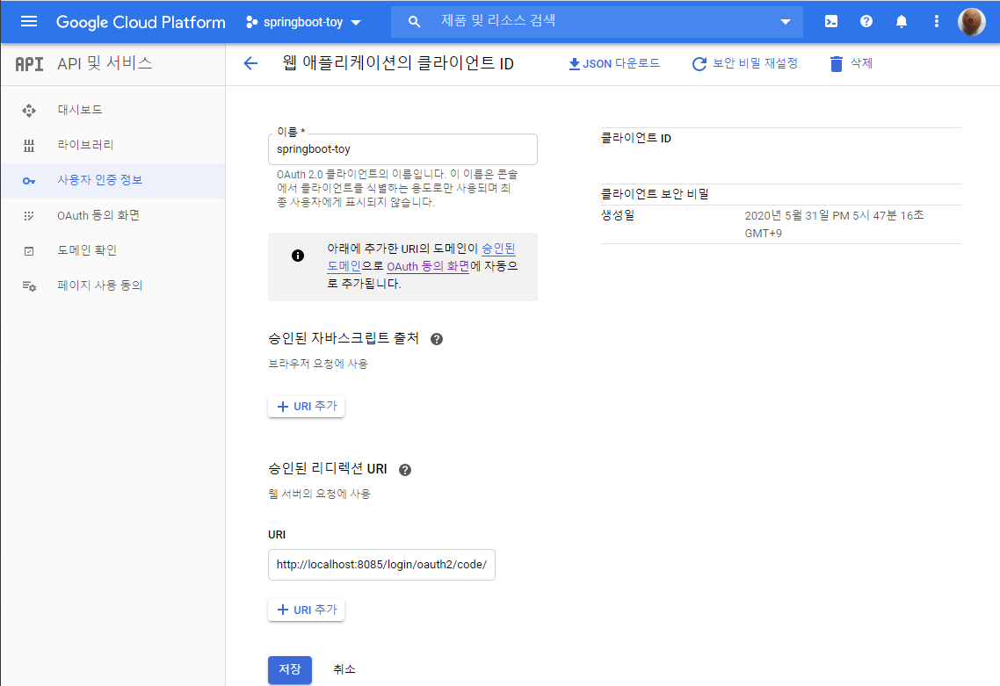Click the creation date 2020년 5월 31일 text

pyautogui.click(x=834, y=224)
